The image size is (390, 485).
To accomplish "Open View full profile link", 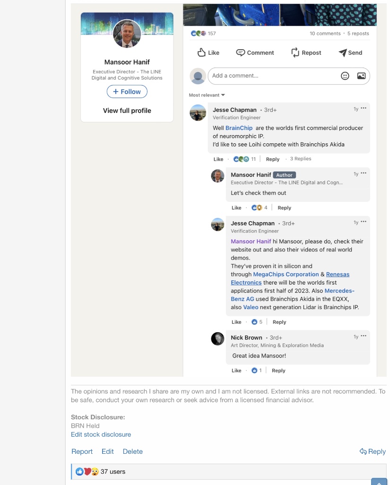I will (x=127, y=111).
